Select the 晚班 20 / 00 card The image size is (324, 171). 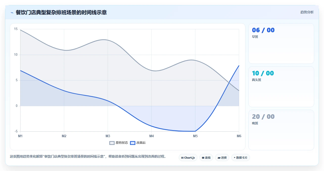click(x=281, y=130)
